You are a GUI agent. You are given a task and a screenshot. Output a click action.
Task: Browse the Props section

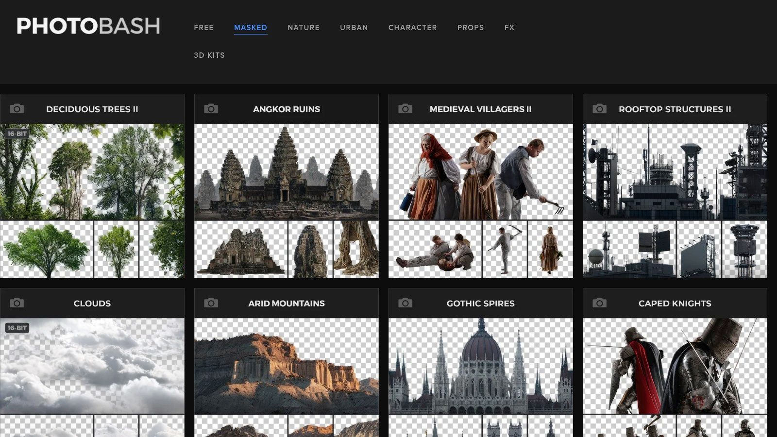pos(471,28)
